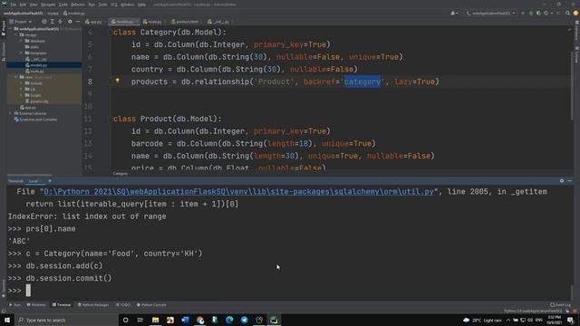Select pyvenv.cfg in the project tree
Screen dimensions: 580x326
point(39,101)
